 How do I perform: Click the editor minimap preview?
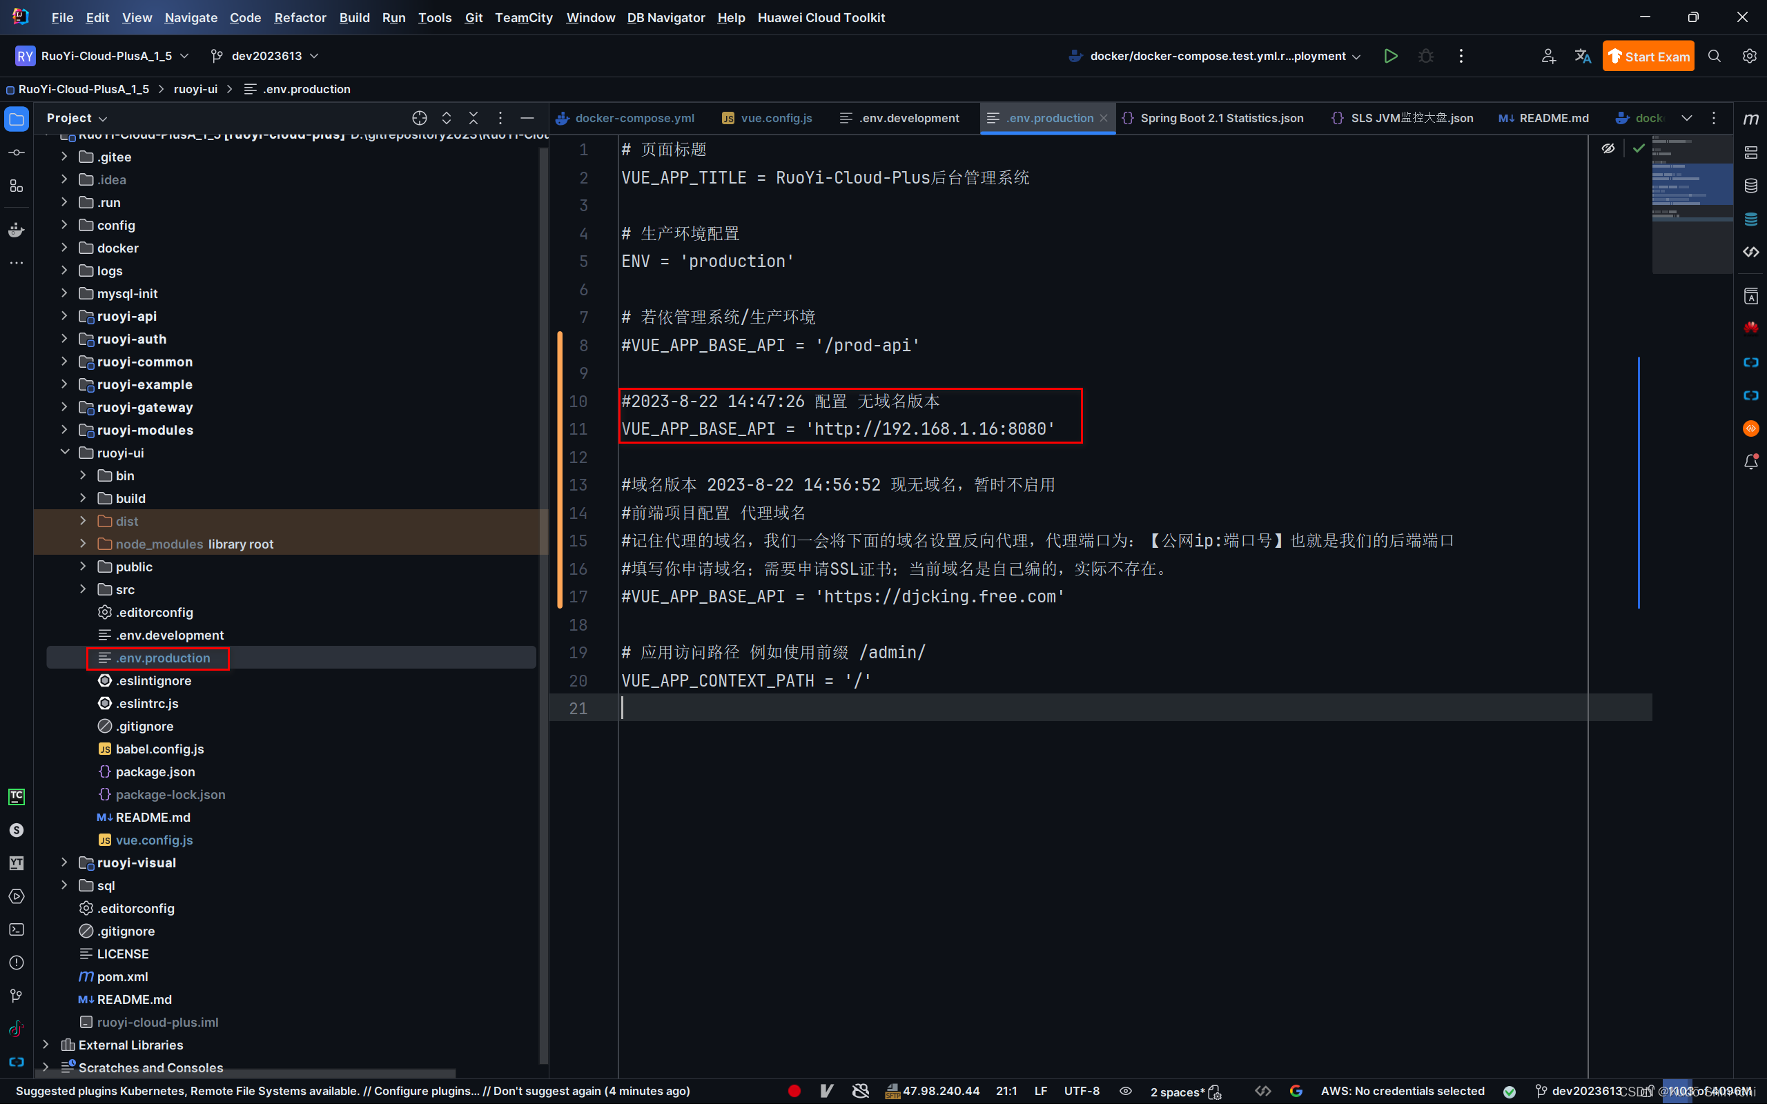[1692, 204]
